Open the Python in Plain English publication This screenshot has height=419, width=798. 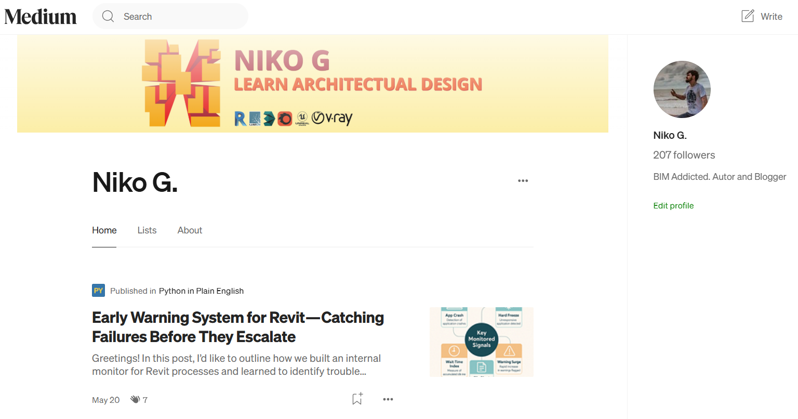point(201,291)
